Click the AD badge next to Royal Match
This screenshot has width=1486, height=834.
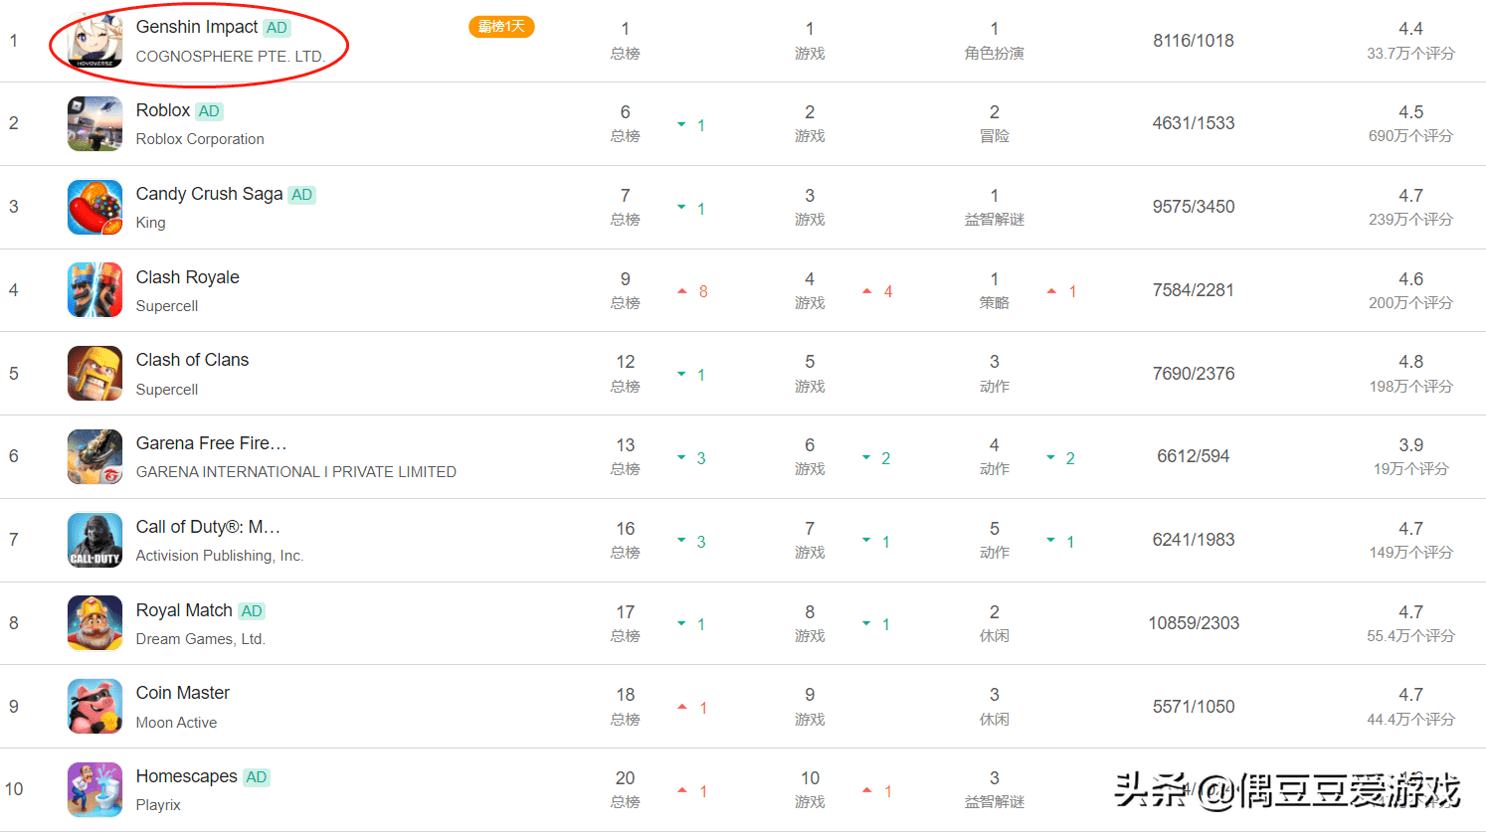point(252,611)
